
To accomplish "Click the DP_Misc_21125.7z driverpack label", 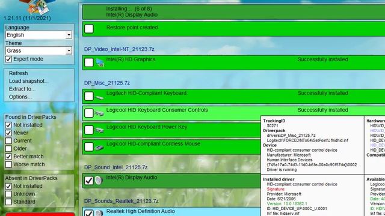I will (107, 83).
